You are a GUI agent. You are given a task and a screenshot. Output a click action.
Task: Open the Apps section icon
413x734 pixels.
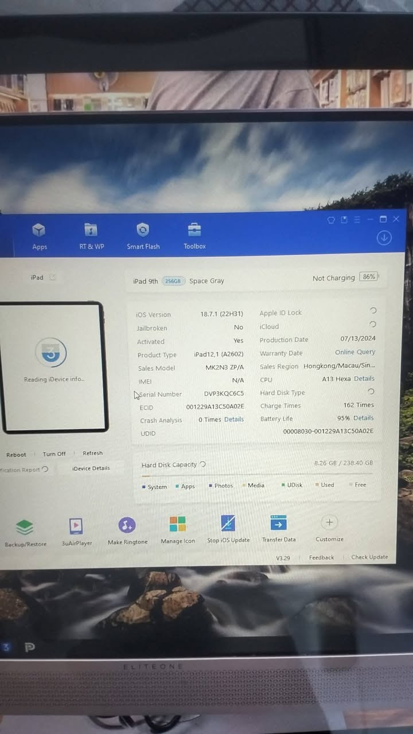click(39, 231)
